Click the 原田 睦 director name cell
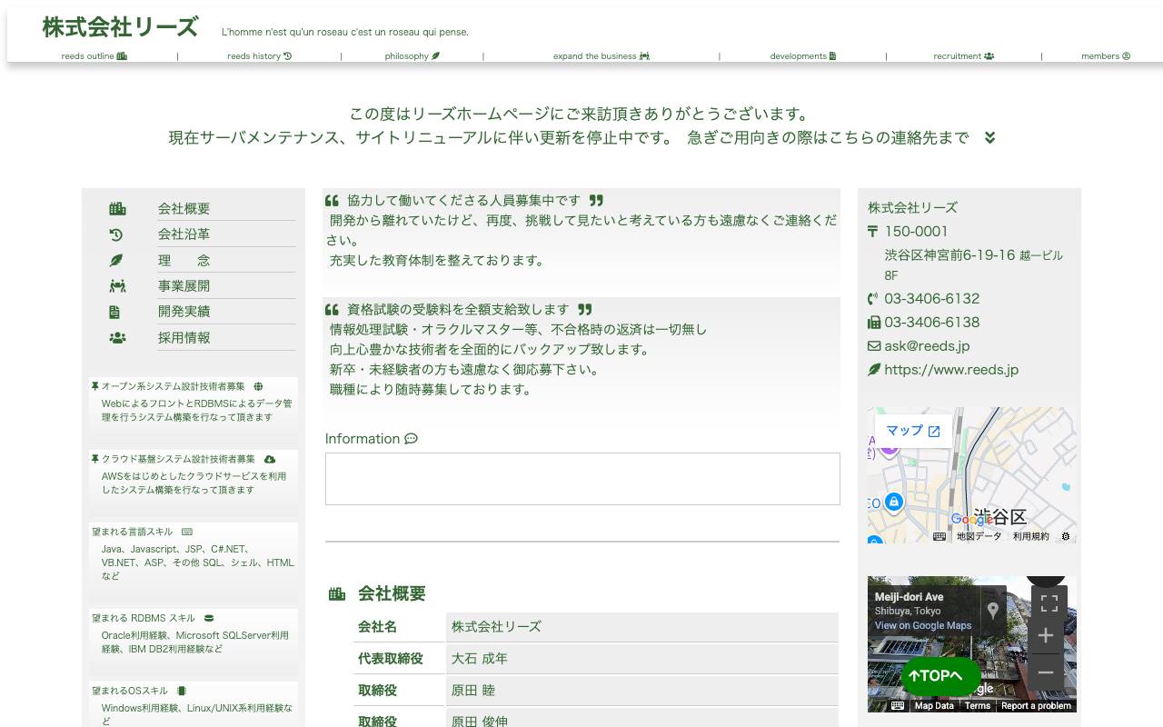1163x727 pixels. (642, 691)
